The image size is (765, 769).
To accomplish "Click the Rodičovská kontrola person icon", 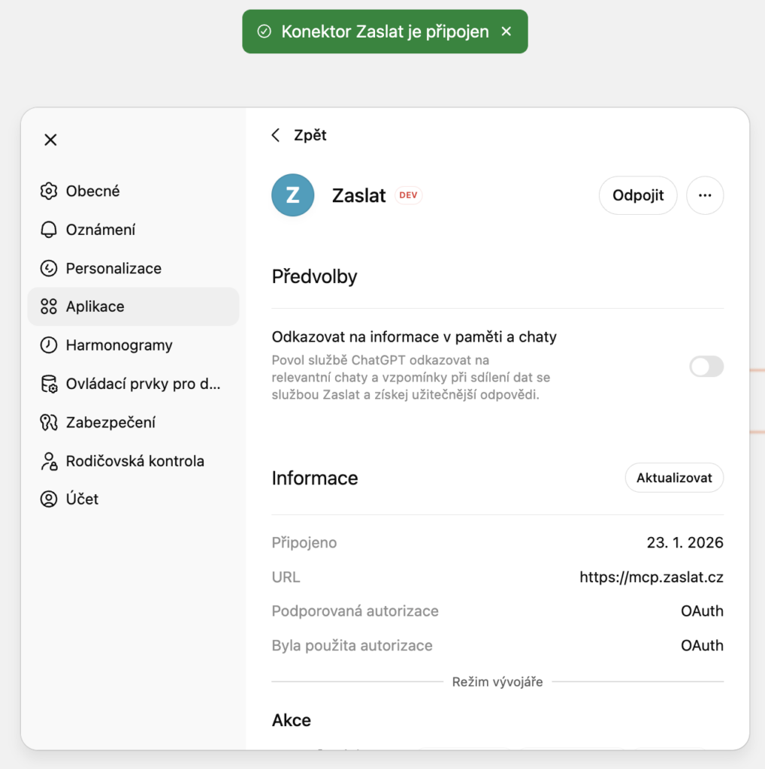I will (49, 461).
